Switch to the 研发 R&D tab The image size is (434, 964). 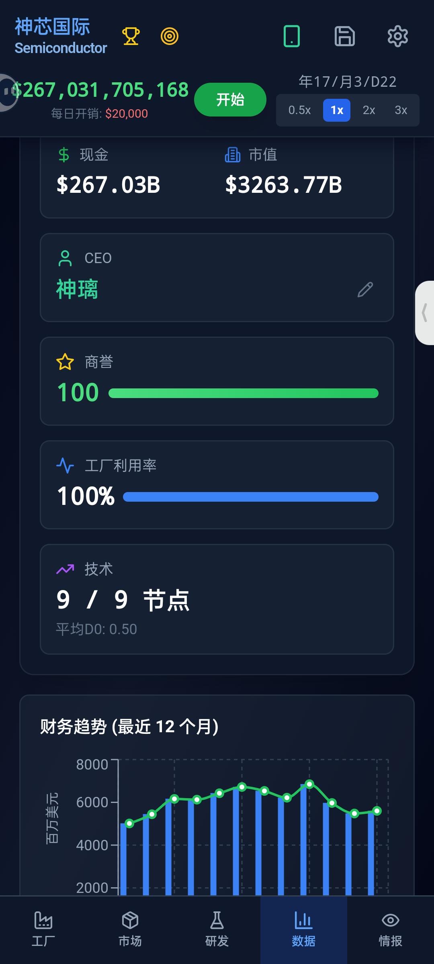click(217, 929)
